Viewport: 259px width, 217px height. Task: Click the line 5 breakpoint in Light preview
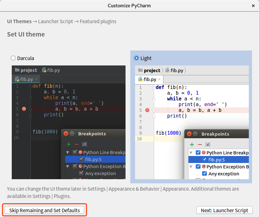click(147, 110)
